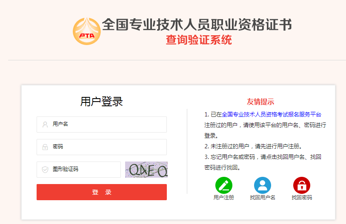Viewport: 346px width, 224px height.
Task: Click the 用户注册 text label
Action: pos(224,198)
